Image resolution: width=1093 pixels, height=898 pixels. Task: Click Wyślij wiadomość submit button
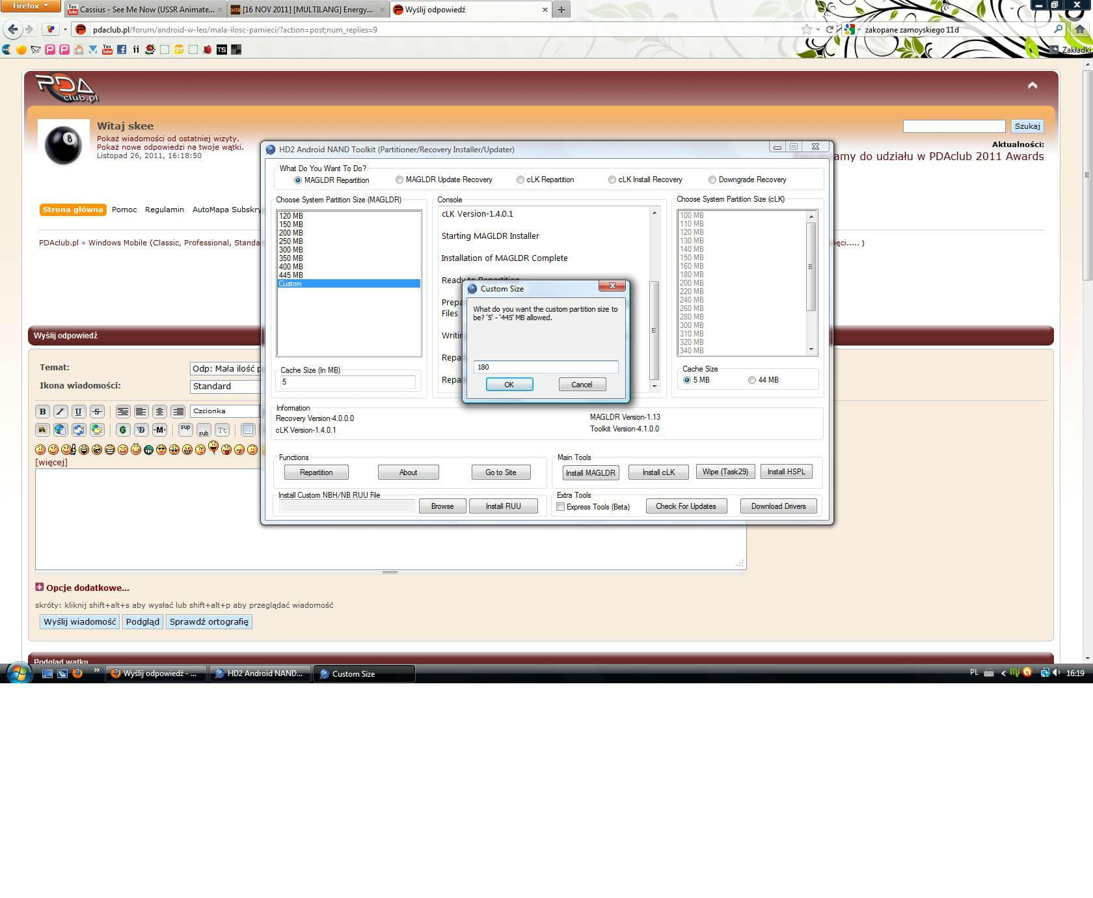click(x=80, y=621)
